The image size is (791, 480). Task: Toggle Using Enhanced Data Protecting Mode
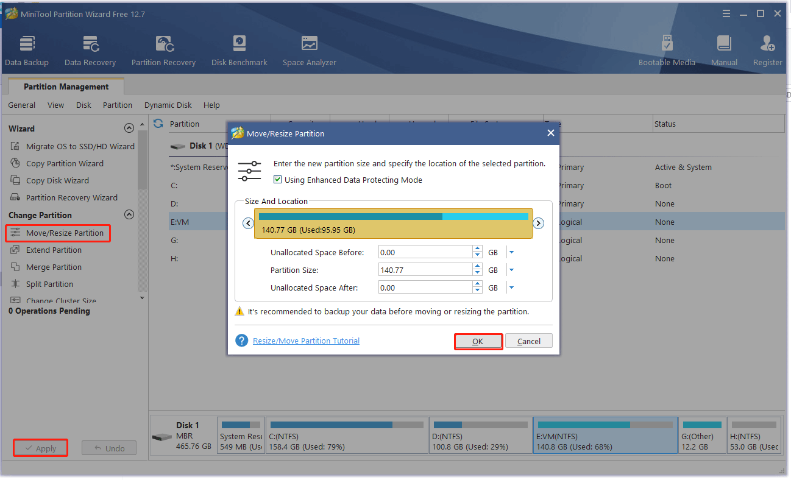(278, 180)
